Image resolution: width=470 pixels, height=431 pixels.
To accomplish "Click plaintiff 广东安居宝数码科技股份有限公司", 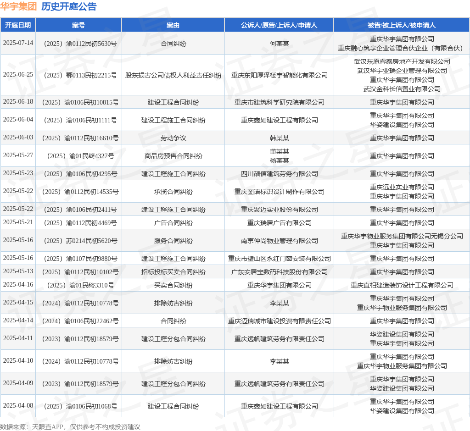I will (280, 272).
